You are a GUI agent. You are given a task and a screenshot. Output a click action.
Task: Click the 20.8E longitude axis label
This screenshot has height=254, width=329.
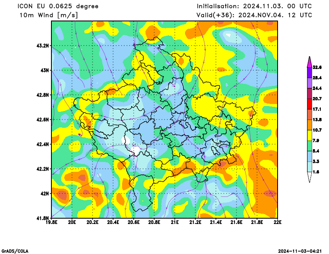click(x=154, y=222)
